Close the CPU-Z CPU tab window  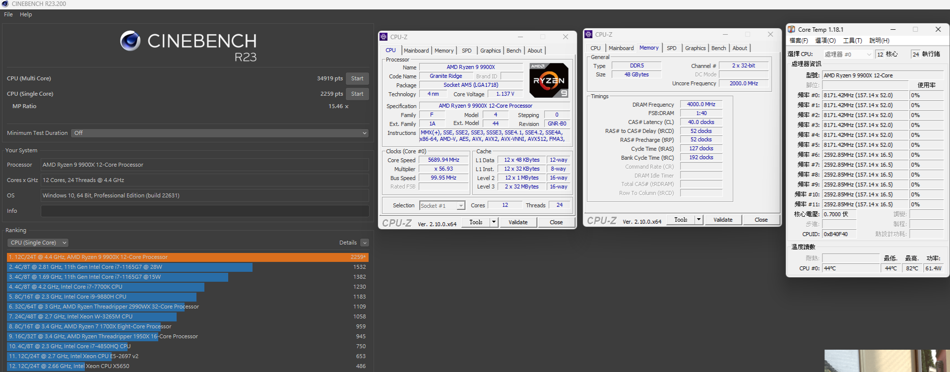[x=565, y=37]
